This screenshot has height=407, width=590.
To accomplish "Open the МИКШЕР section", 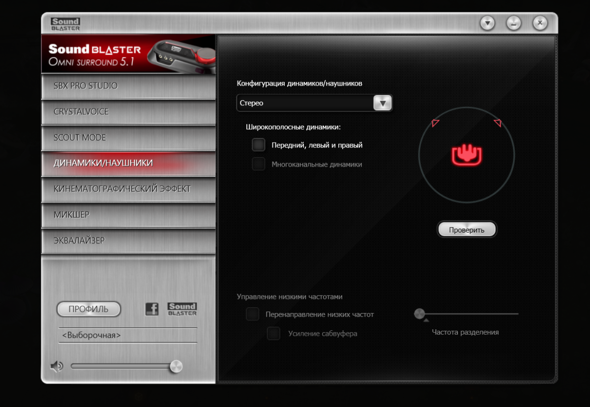I will (128, 215).
